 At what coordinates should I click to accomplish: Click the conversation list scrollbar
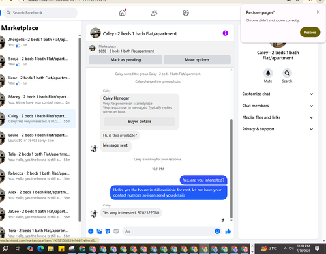pos(80,129)
